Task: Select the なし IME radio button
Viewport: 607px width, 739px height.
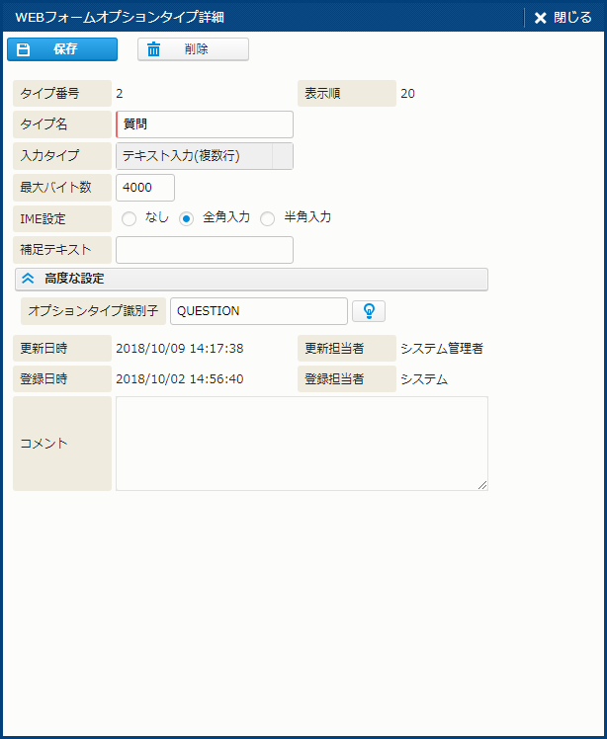Action: (129, 219)
